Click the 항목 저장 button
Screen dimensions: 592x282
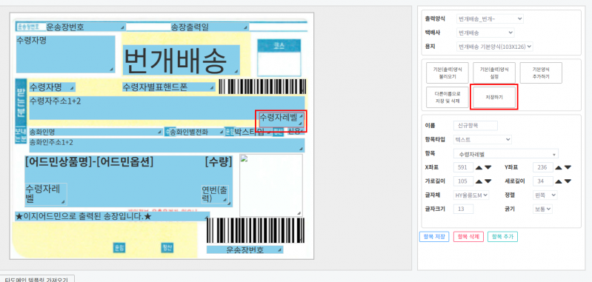pos(434,237)
